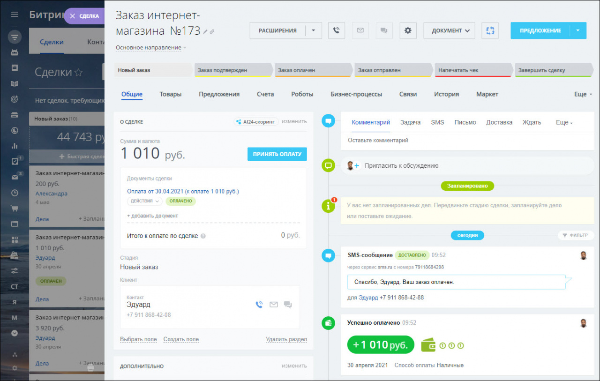
Task: Open Бизнес-процессы tab
Action: [356, 94]
